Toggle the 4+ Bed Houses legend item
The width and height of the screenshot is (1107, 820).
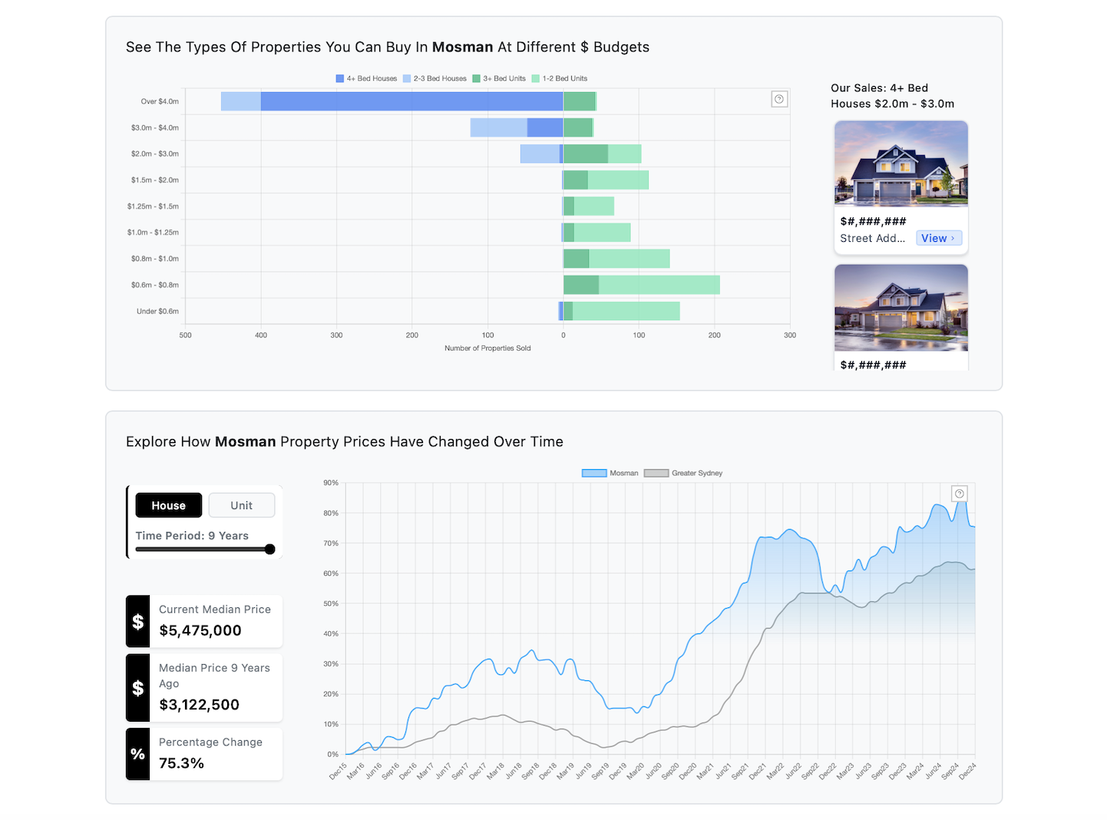coord(366,78)
